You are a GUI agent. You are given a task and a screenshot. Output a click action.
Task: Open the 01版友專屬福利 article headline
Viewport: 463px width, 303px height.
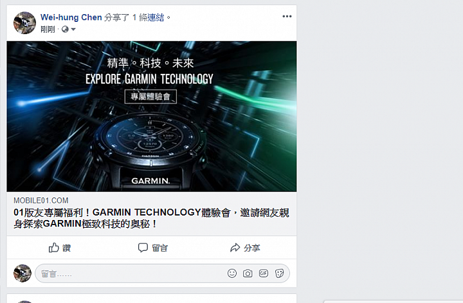click(151, 218)
